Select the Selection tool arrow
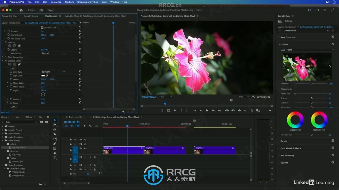This screenshot has height=190, width=339. pyautogui.click(x=55, y=120)
